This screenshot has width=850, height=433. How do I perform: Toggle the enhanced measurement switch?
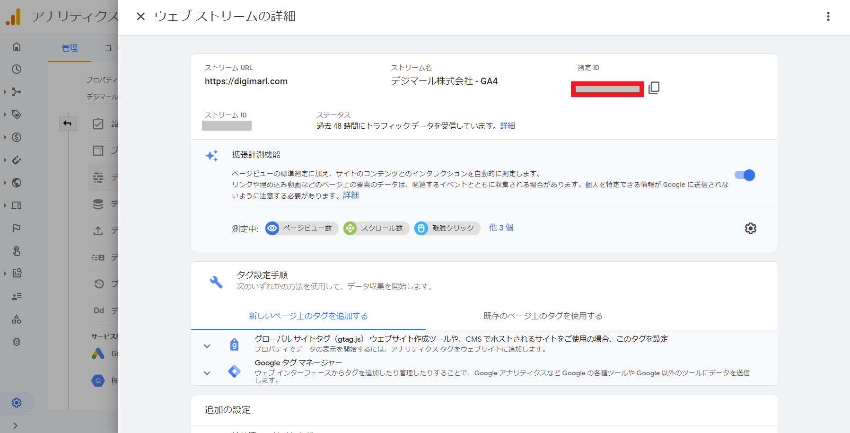745,175
